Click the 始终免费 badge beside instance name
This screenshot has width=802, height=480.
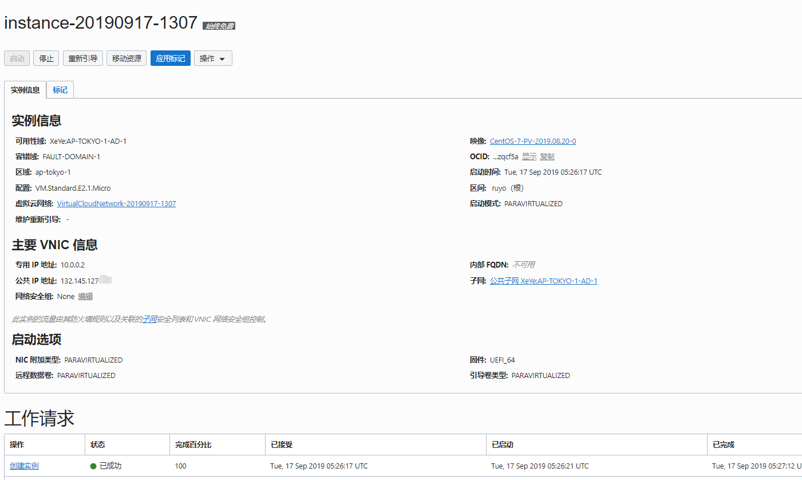pyautogui.click(x=219, y=26)
